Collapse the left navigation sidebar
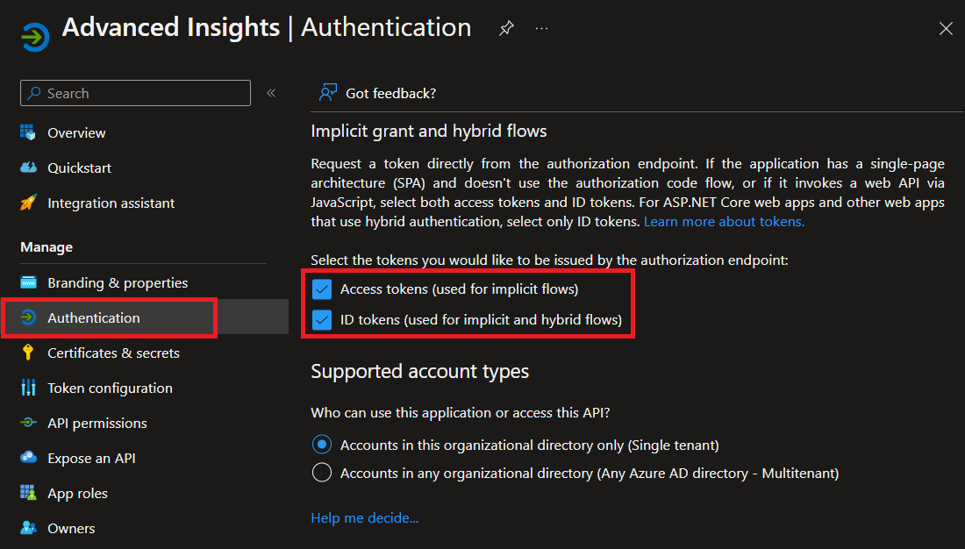 point(271,93)
